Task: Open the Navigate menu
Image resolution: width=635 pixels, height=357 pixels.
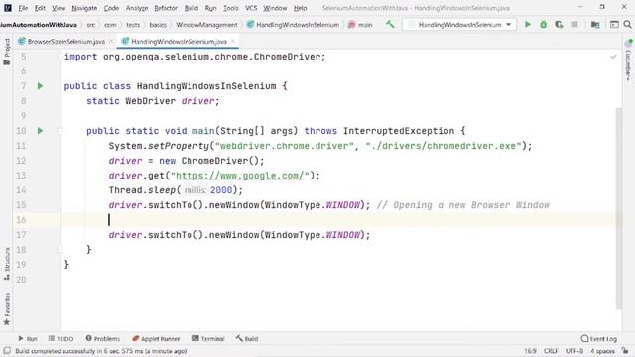Action: coord(84,8)
